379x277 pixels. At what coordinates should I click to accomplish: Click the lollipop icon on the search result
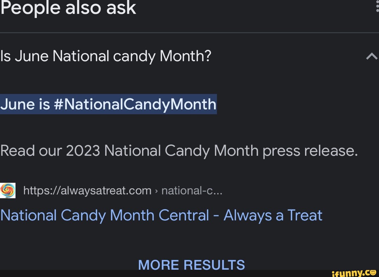pos(8,190)
